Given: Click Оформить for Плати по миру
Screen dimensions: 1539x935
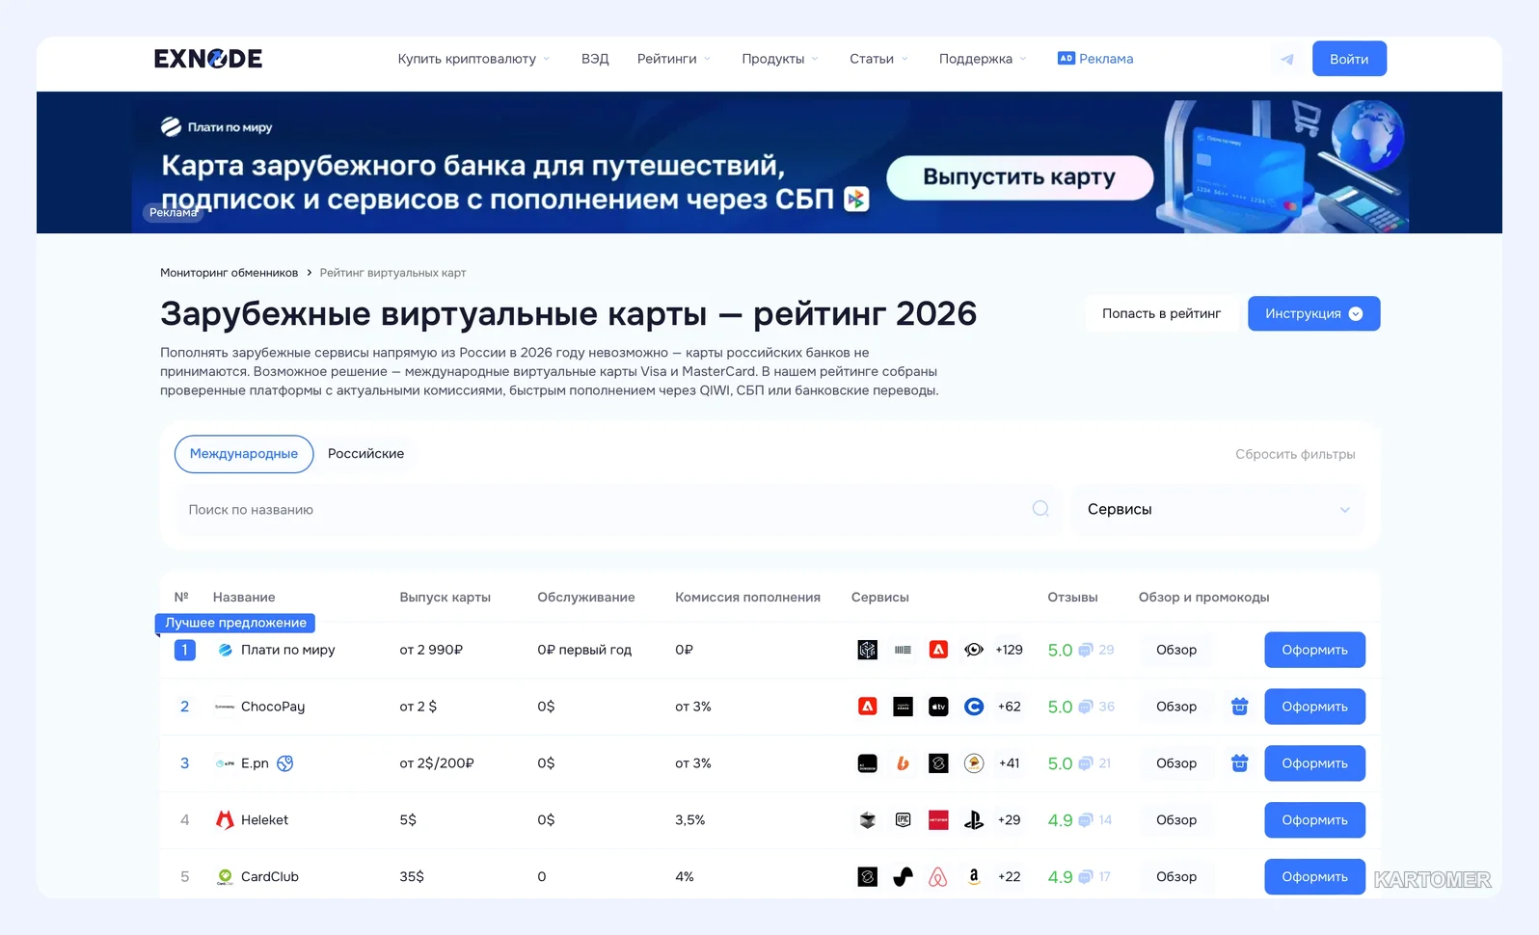Looking at the screenshot, I should 1314,650.
